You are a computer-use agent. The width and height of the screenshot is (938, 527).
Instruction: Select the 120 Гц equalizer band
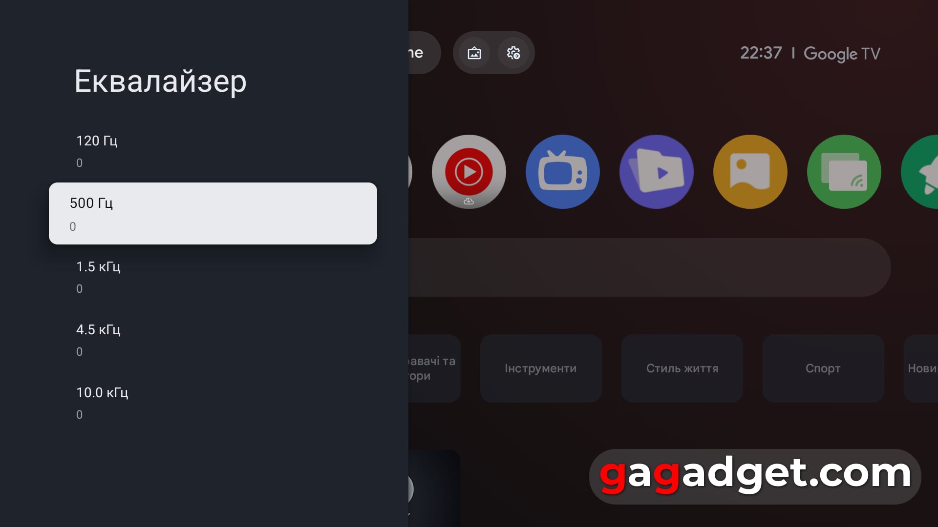pyautogui.click(x=213, y=151)
